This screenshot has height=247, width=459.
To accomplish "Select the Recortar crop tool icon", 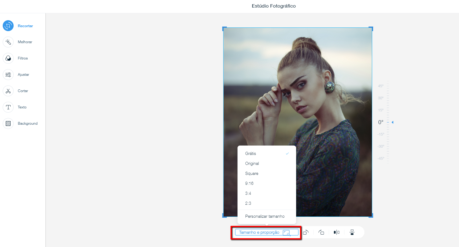I will 8,26.
